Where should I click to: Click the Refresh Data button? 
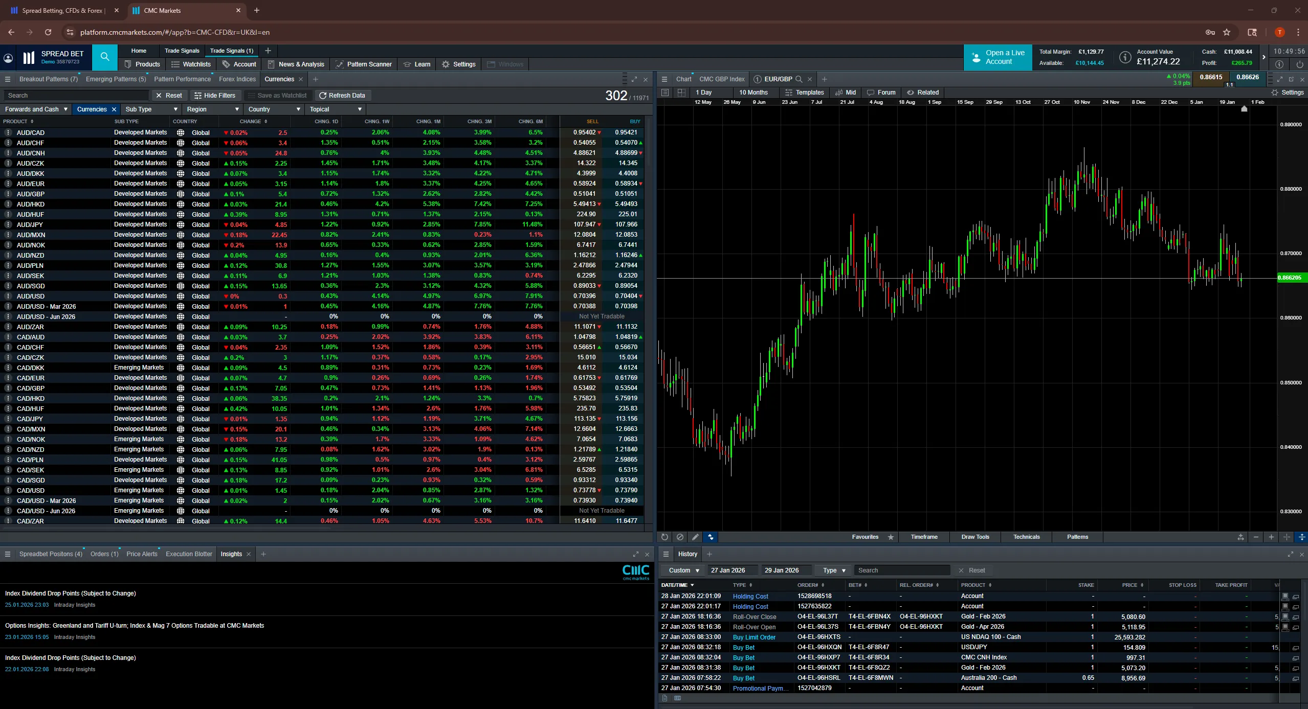click(342, 96)
